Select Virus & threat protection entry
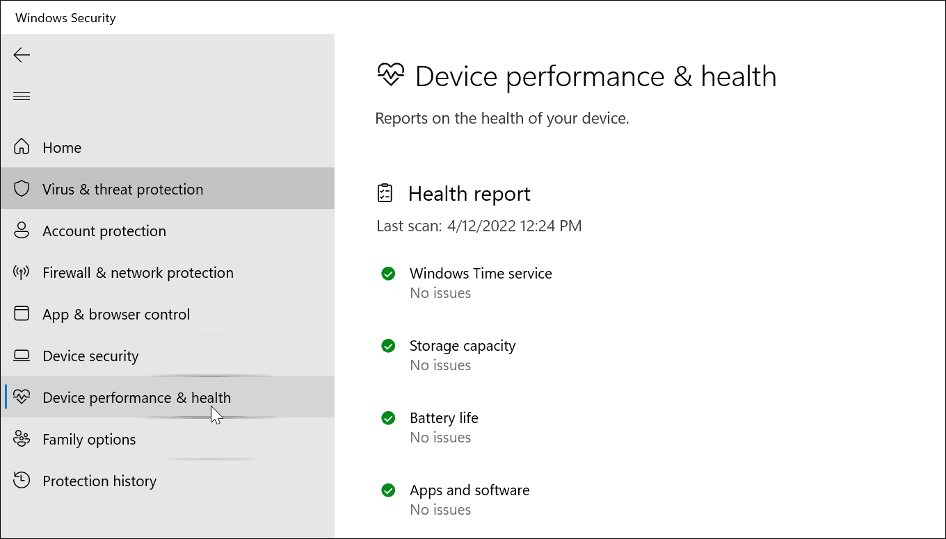The image size is (946, 539). point(122,188)
